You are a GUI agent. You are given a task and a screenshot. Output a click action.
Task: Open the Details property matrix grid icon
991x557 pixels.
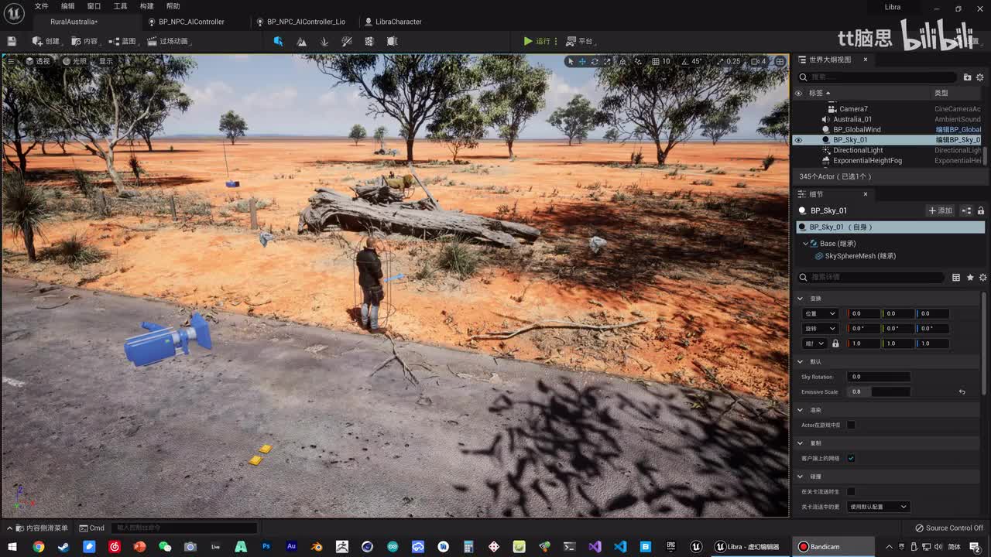click(x=956, y=277)
